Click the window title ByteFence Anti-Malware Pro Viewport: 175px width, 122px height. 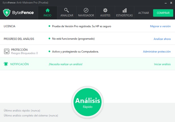click(x=26, y=3)
